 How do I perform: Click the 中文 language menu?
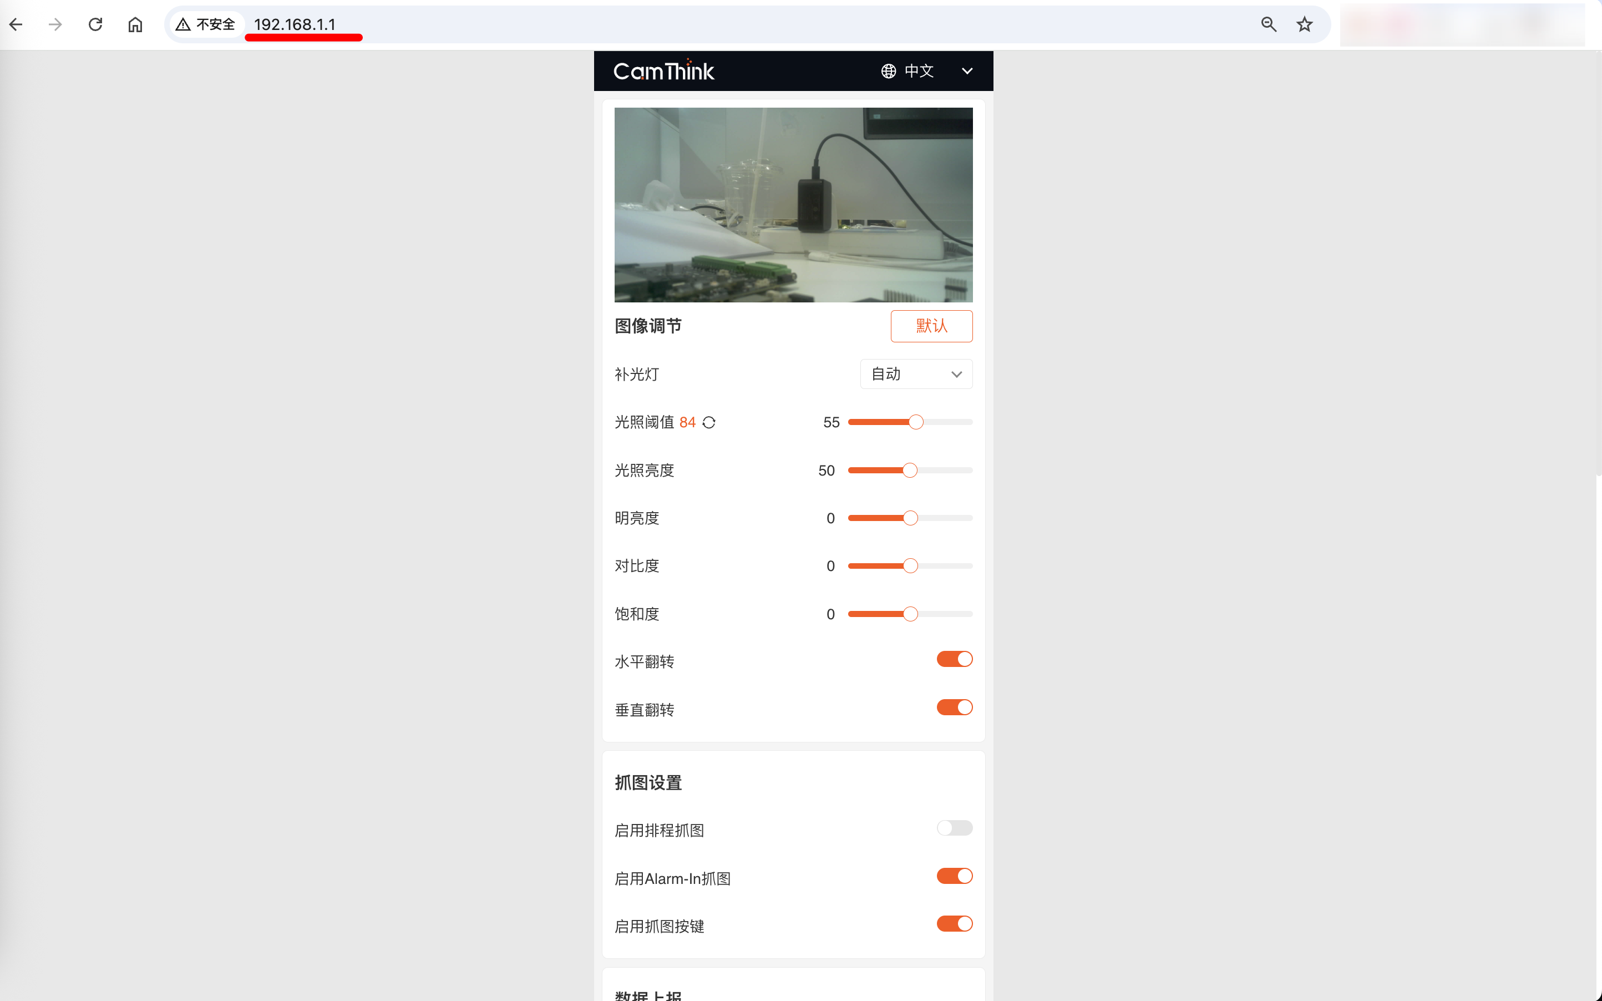point(918,71)
